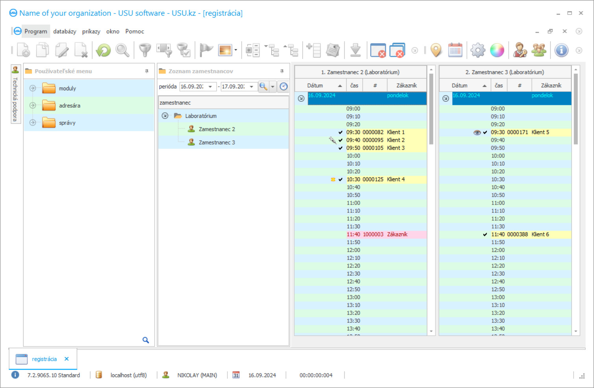Image resolution: width=594 pixels, height=388 pixels.
Task: Open the calendar icon in toolbar
Action: pos(455,50)
